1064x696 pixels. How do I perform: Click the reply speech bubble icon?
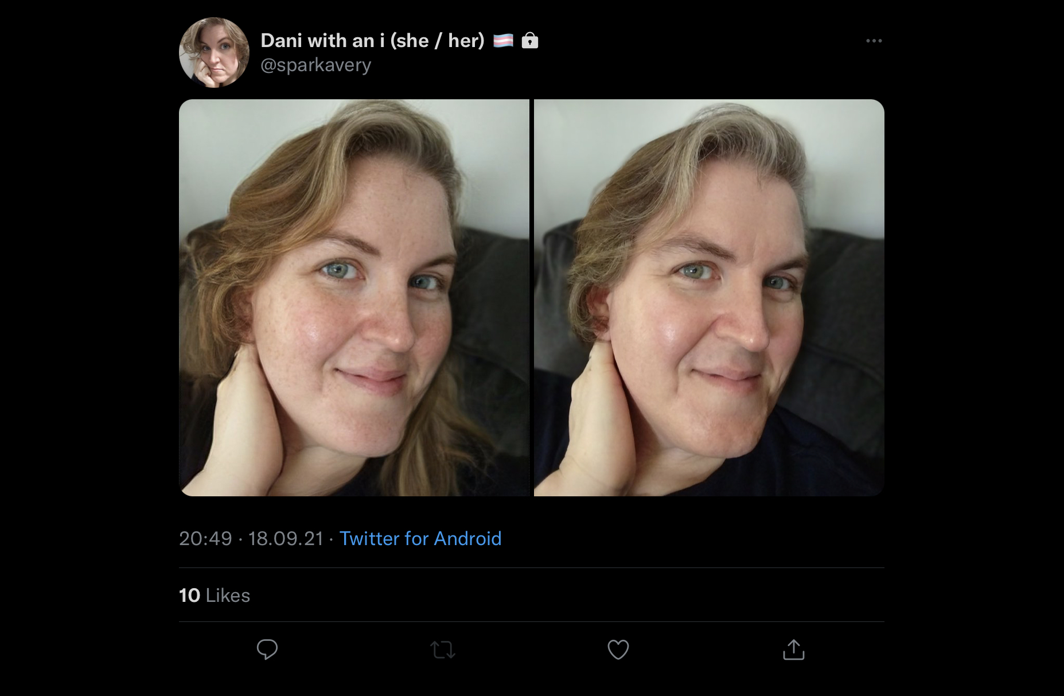click(x=267, y=650)
